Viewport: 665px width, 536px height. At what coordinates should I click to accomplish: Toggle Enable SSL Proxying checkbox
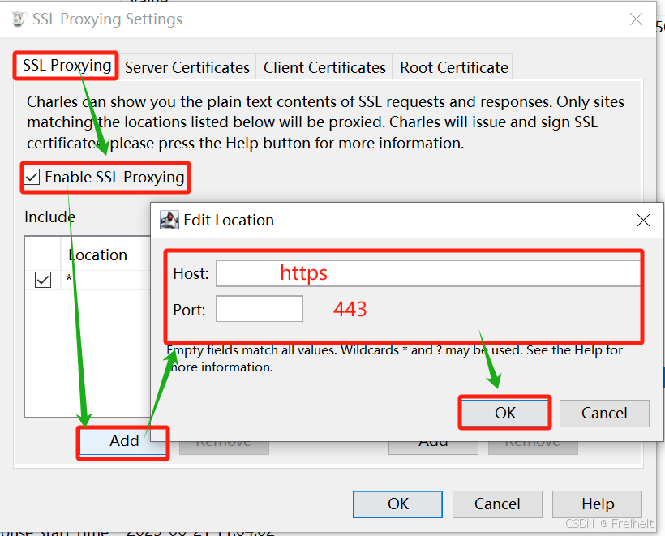tap(32, 177)
